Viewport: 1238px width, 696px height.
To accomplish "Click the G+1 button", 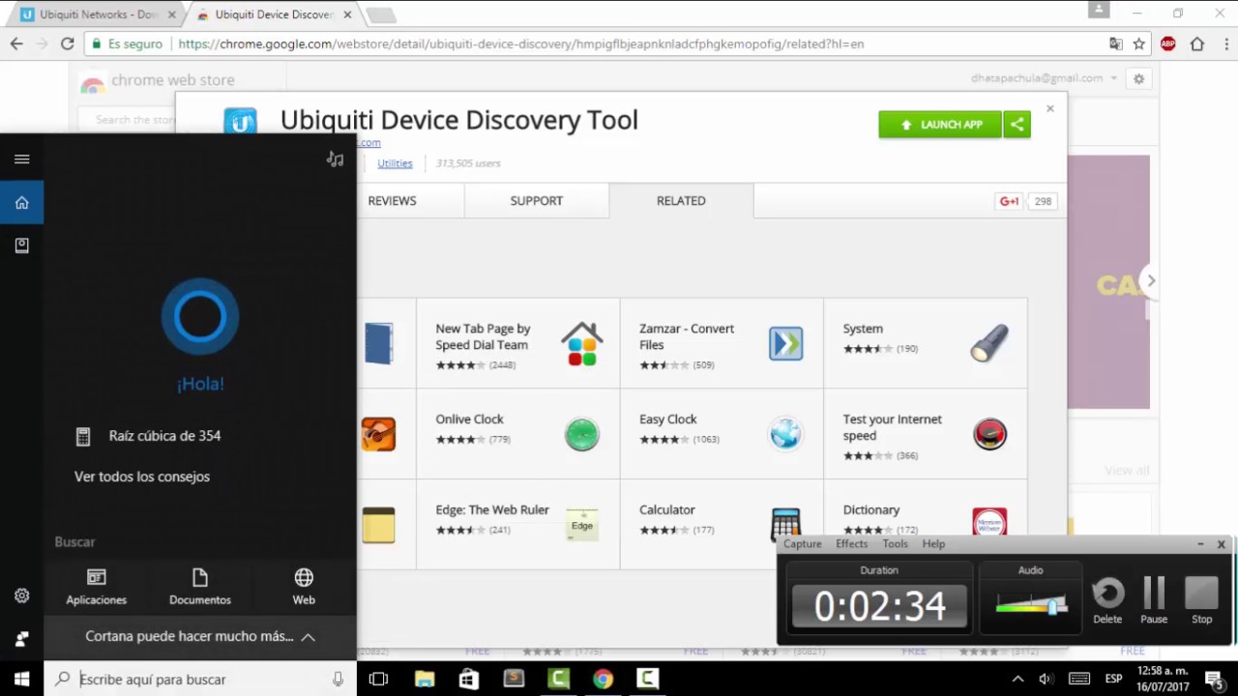I will 1010,201.
